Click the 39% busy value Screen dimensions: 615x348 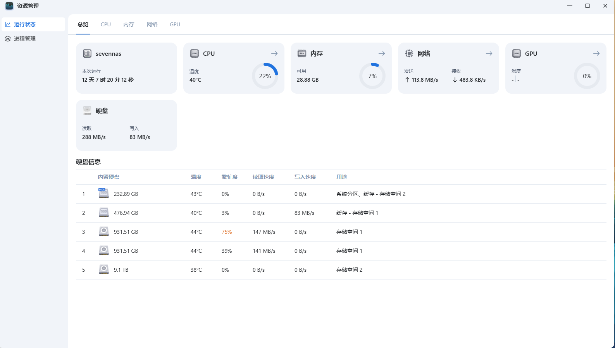(x=227, y=251)
